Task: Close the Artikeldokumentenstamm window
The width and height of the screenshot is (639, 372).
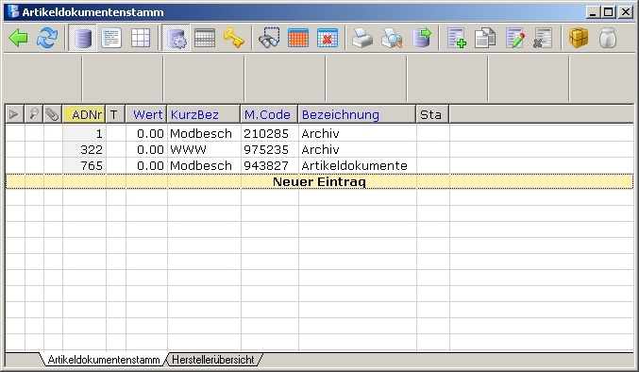Action: click(x=625, y=12)
